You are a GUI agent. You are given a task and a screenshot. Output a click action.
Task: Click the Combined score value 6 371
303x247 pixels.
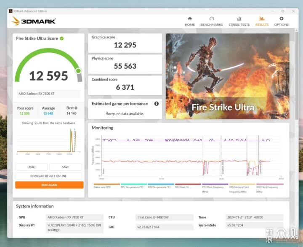point(125,87)
